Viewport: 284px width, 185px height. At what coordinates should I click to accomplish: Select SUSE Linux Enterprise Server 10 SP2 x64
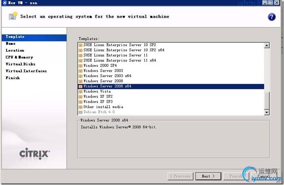pos(124,50)
